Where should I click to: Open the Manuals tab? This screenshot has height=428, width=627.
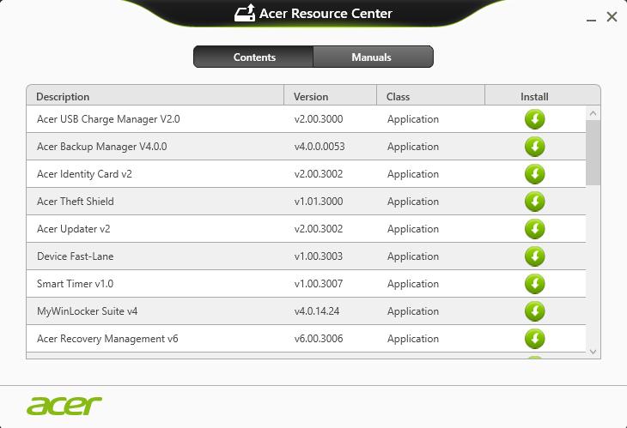point(373,57)
